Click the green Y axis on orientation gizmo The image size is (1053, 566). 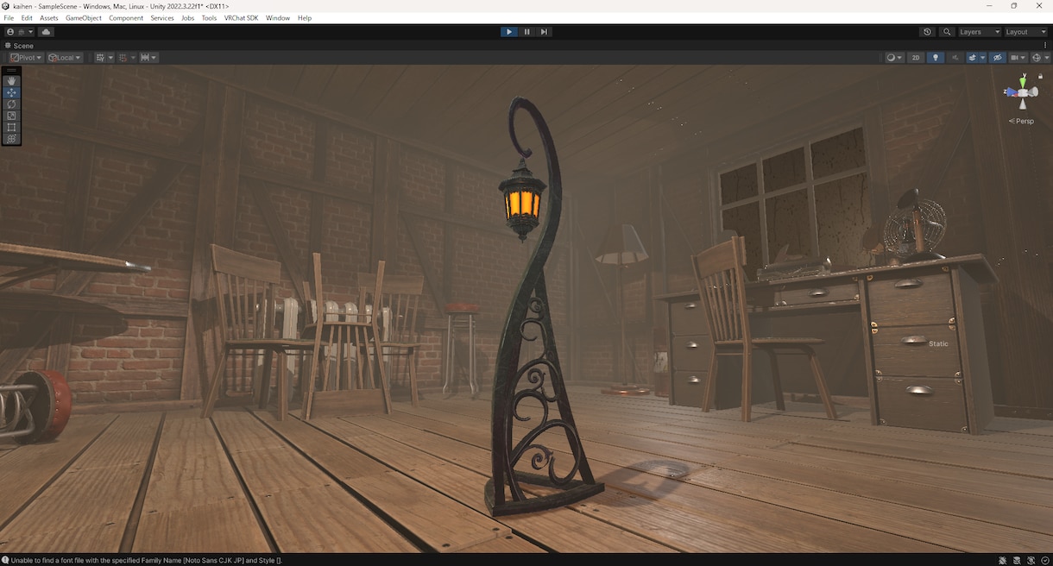(x=1023, y=82)
